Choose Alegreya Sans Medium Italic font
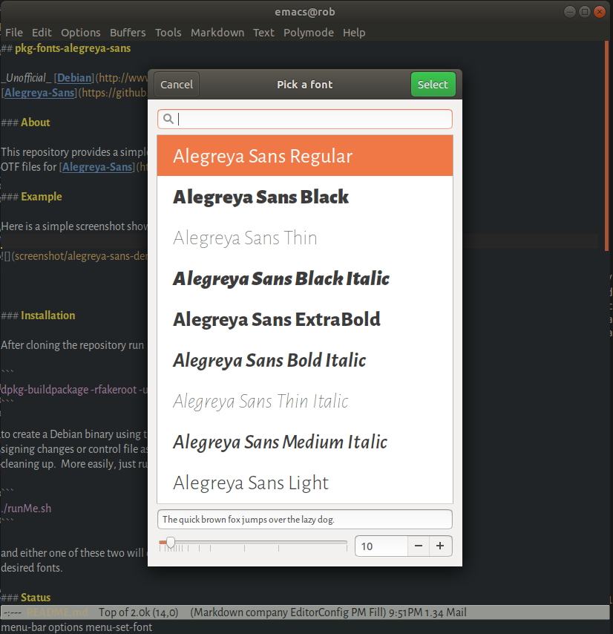 305,442
